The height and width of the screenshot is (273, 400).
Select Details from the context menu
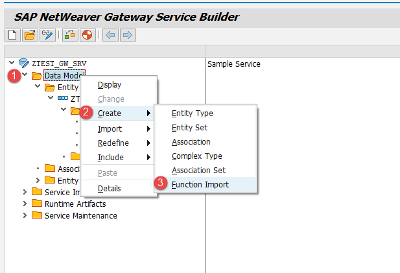[x=109, y=189]
